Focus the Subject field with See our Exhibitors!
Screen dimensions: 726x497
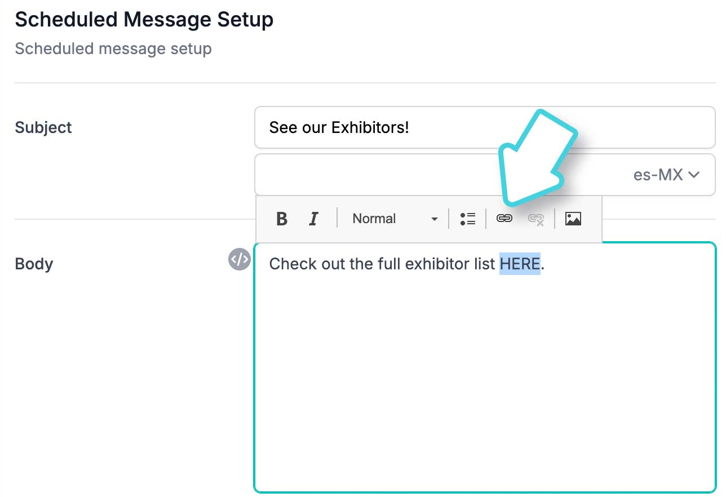click(485, 127)
